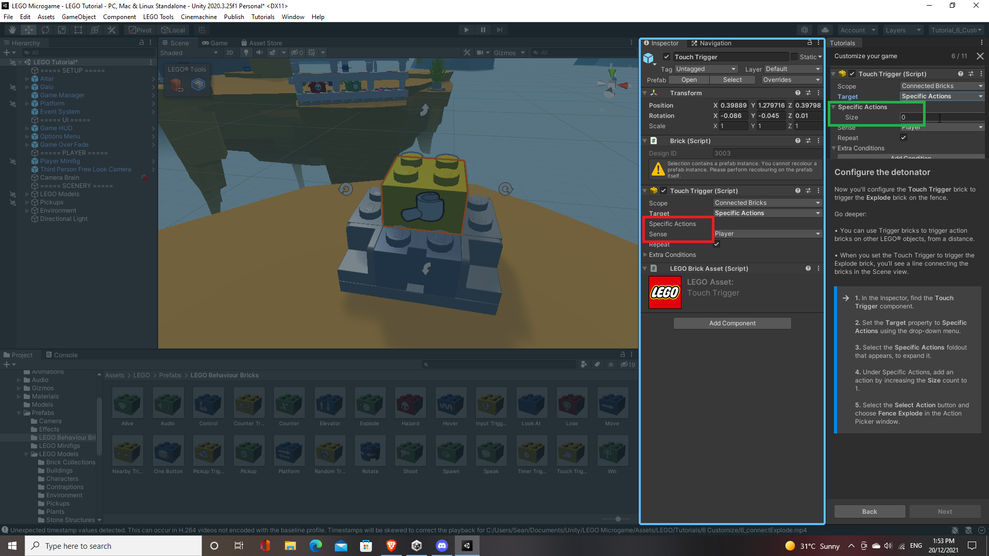Click connectivity tool in LEGO Tools overlay
989x556 pixels.
(198, 84)
